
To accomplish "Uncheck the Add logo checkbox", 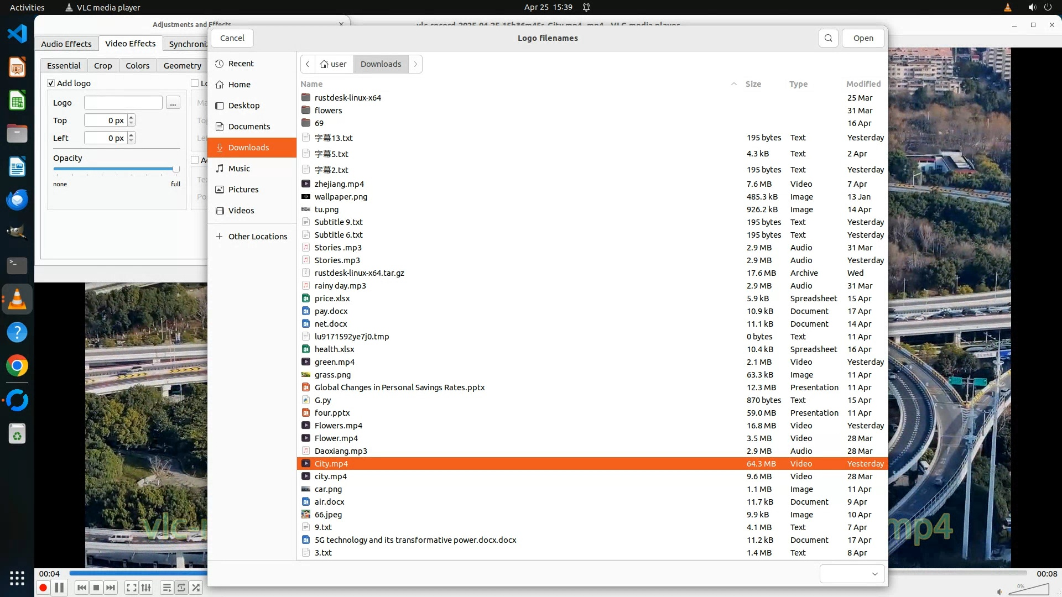I will tap(51, 83).
